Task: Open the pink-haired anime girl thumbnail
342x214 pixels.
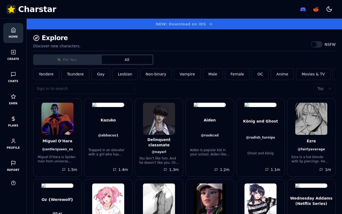Action: [108, 199]
